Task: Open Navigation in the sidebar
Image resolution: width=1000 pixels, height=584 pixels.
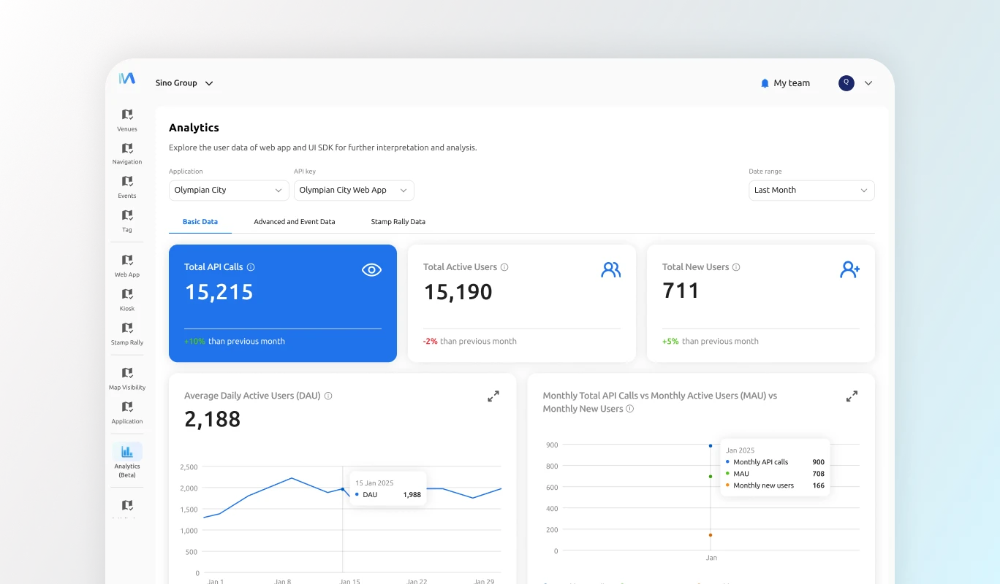Action: [127, 154]
